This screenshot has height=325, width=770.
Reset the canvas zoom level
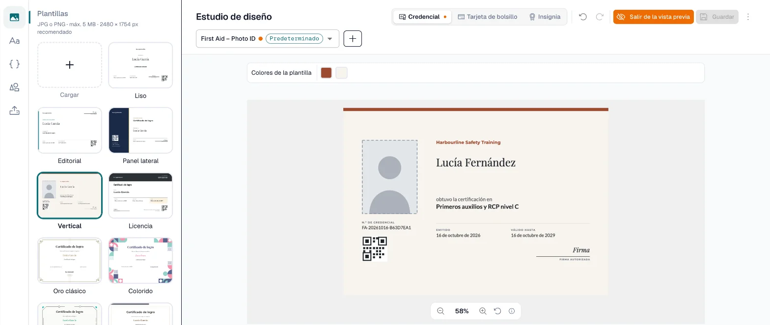[497, 311]
